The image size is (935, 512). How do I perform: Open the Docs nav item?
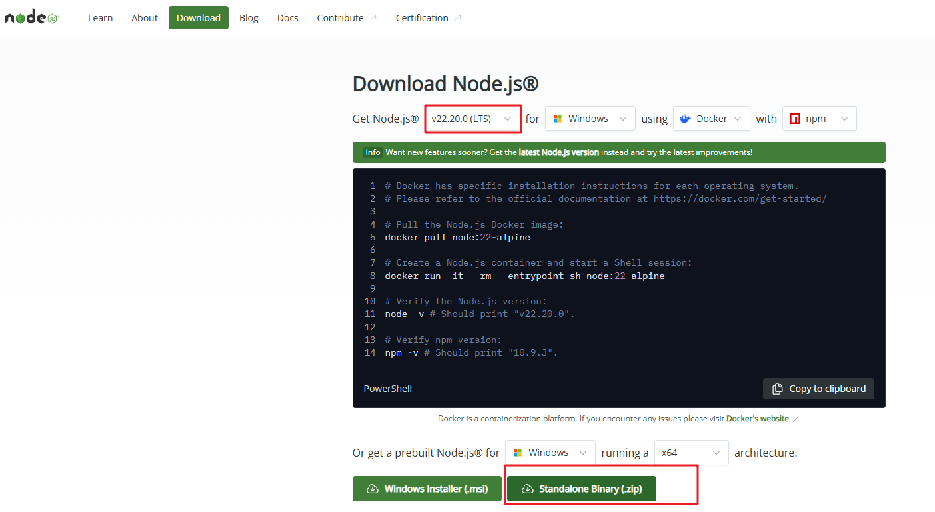tap(288, 18)
